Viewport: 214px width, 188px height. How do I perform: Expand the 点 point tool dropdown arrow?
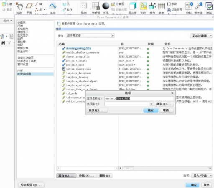pyautogui.click(x=45, y=10)
